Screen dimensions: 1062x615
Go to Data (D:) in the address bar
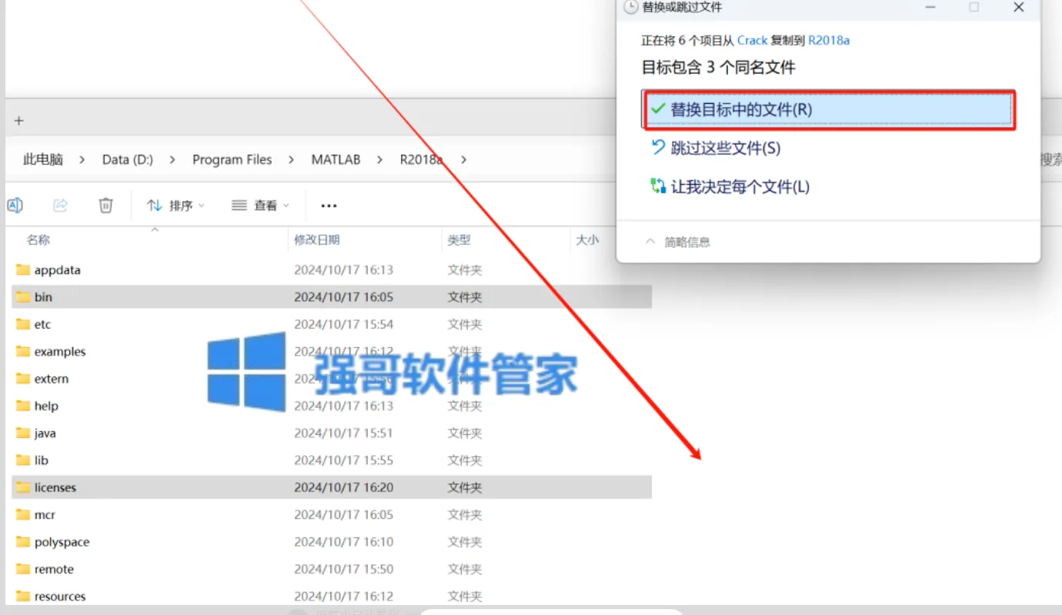(x=128, y=159)
